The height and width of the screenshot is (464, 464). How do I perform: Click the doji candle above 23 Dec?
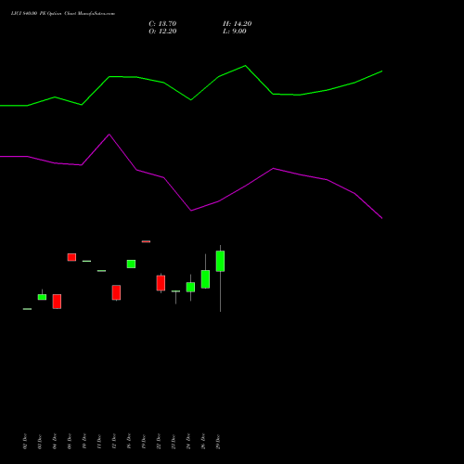(x=175, y=291)
